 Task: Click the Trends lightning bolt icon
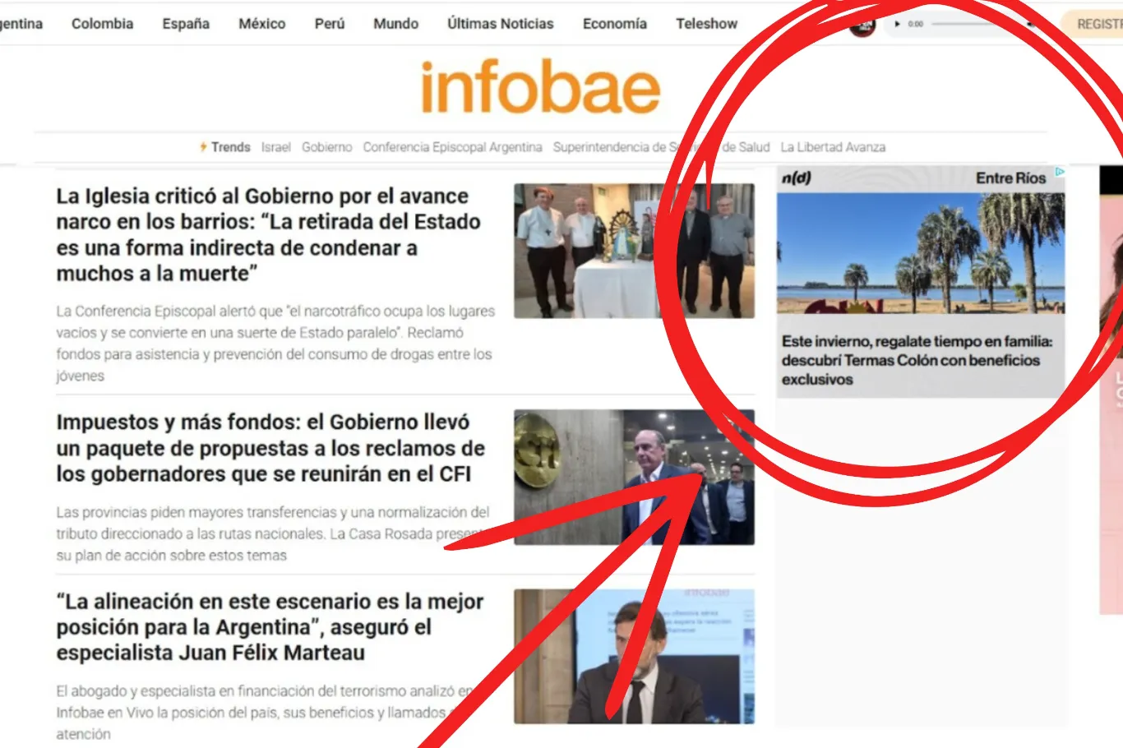[x=203, y=147]
